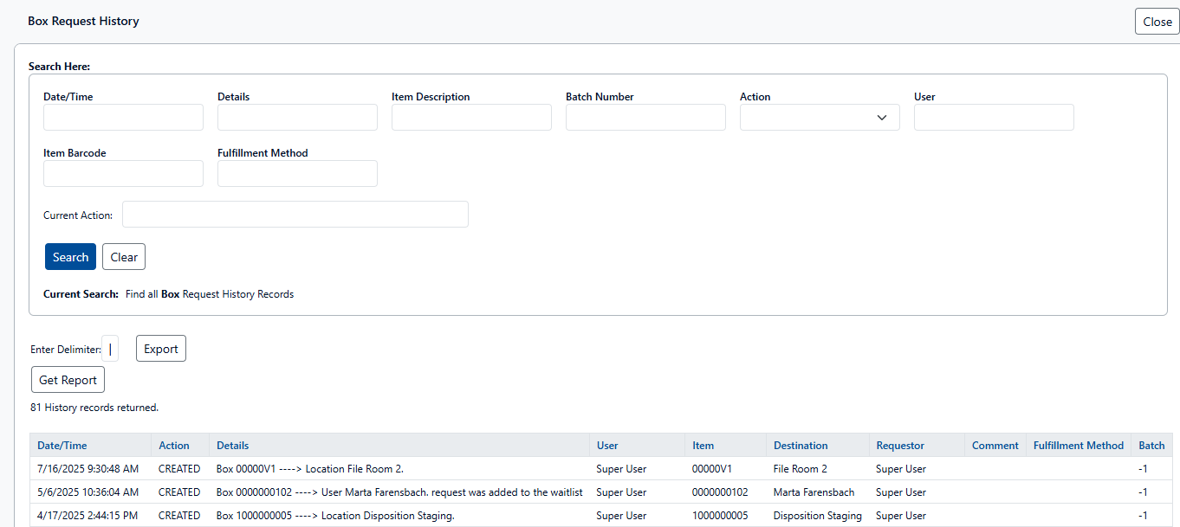Open the Action dropdown
The image size is (1180, 527).
tap(819, 118)
